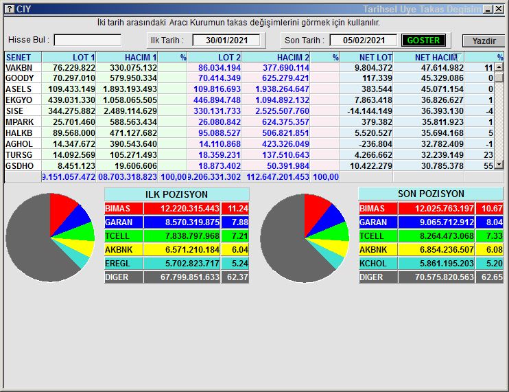Click the table scrollbar up arrow
This screenshot has height=392, width=509.
499,67
